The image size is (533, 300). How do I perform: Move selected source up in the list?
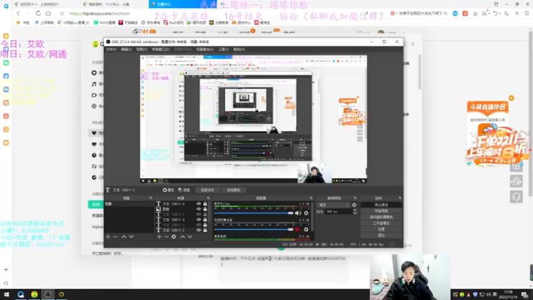(183, 237)
